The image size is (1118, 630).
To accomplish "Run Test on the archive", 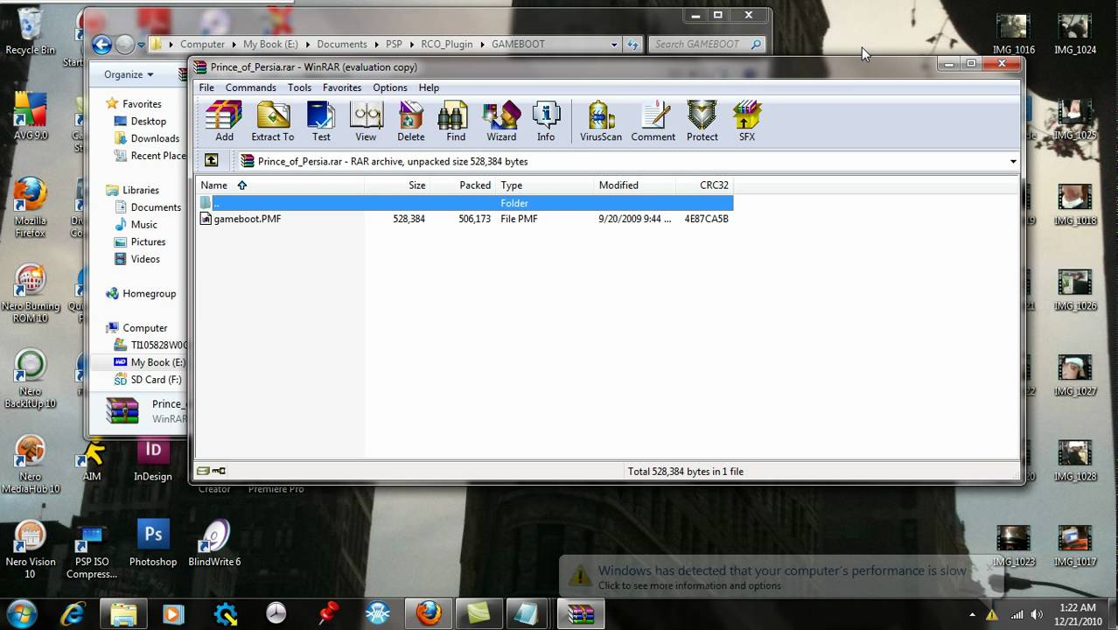I will 321,121.
